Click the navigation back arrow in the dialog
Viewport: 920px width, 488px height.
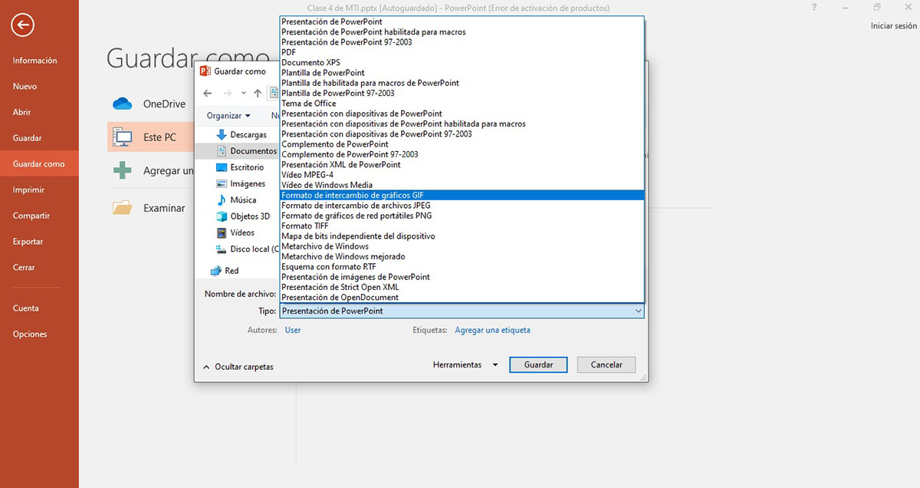(x=206, y=92)
